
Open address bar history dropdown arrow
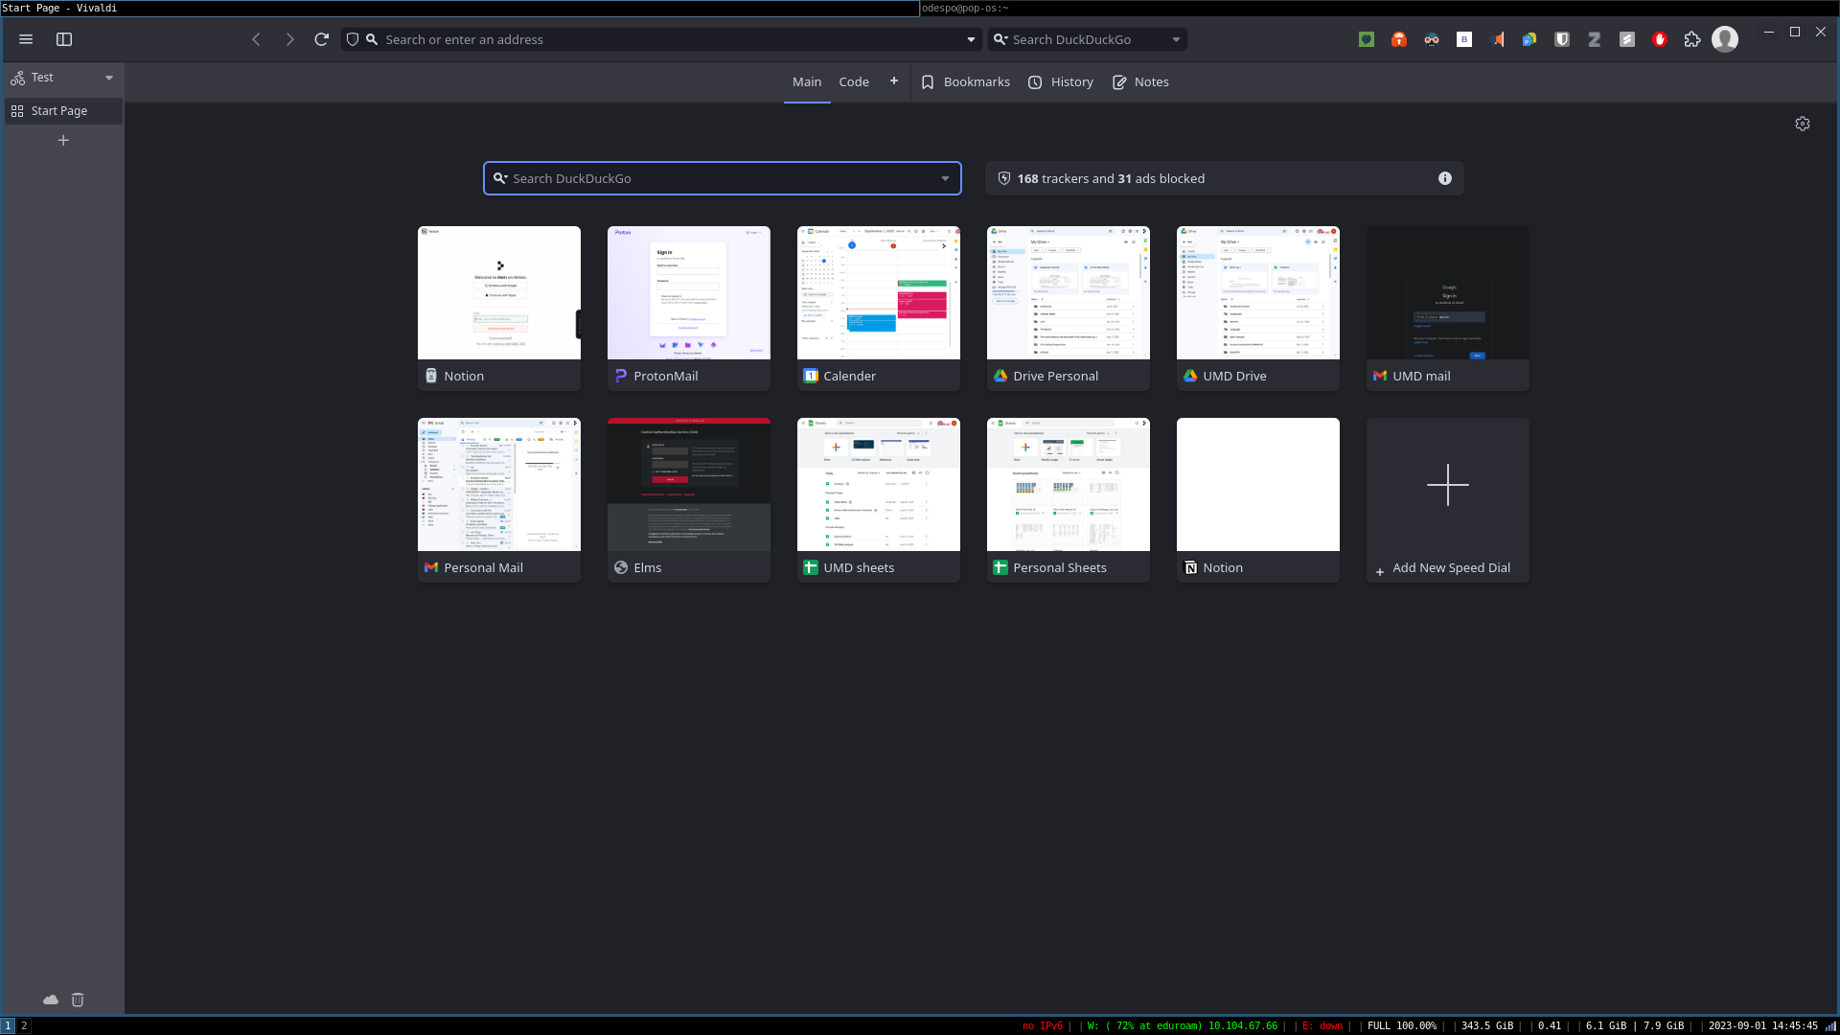(x=971, y=39)
